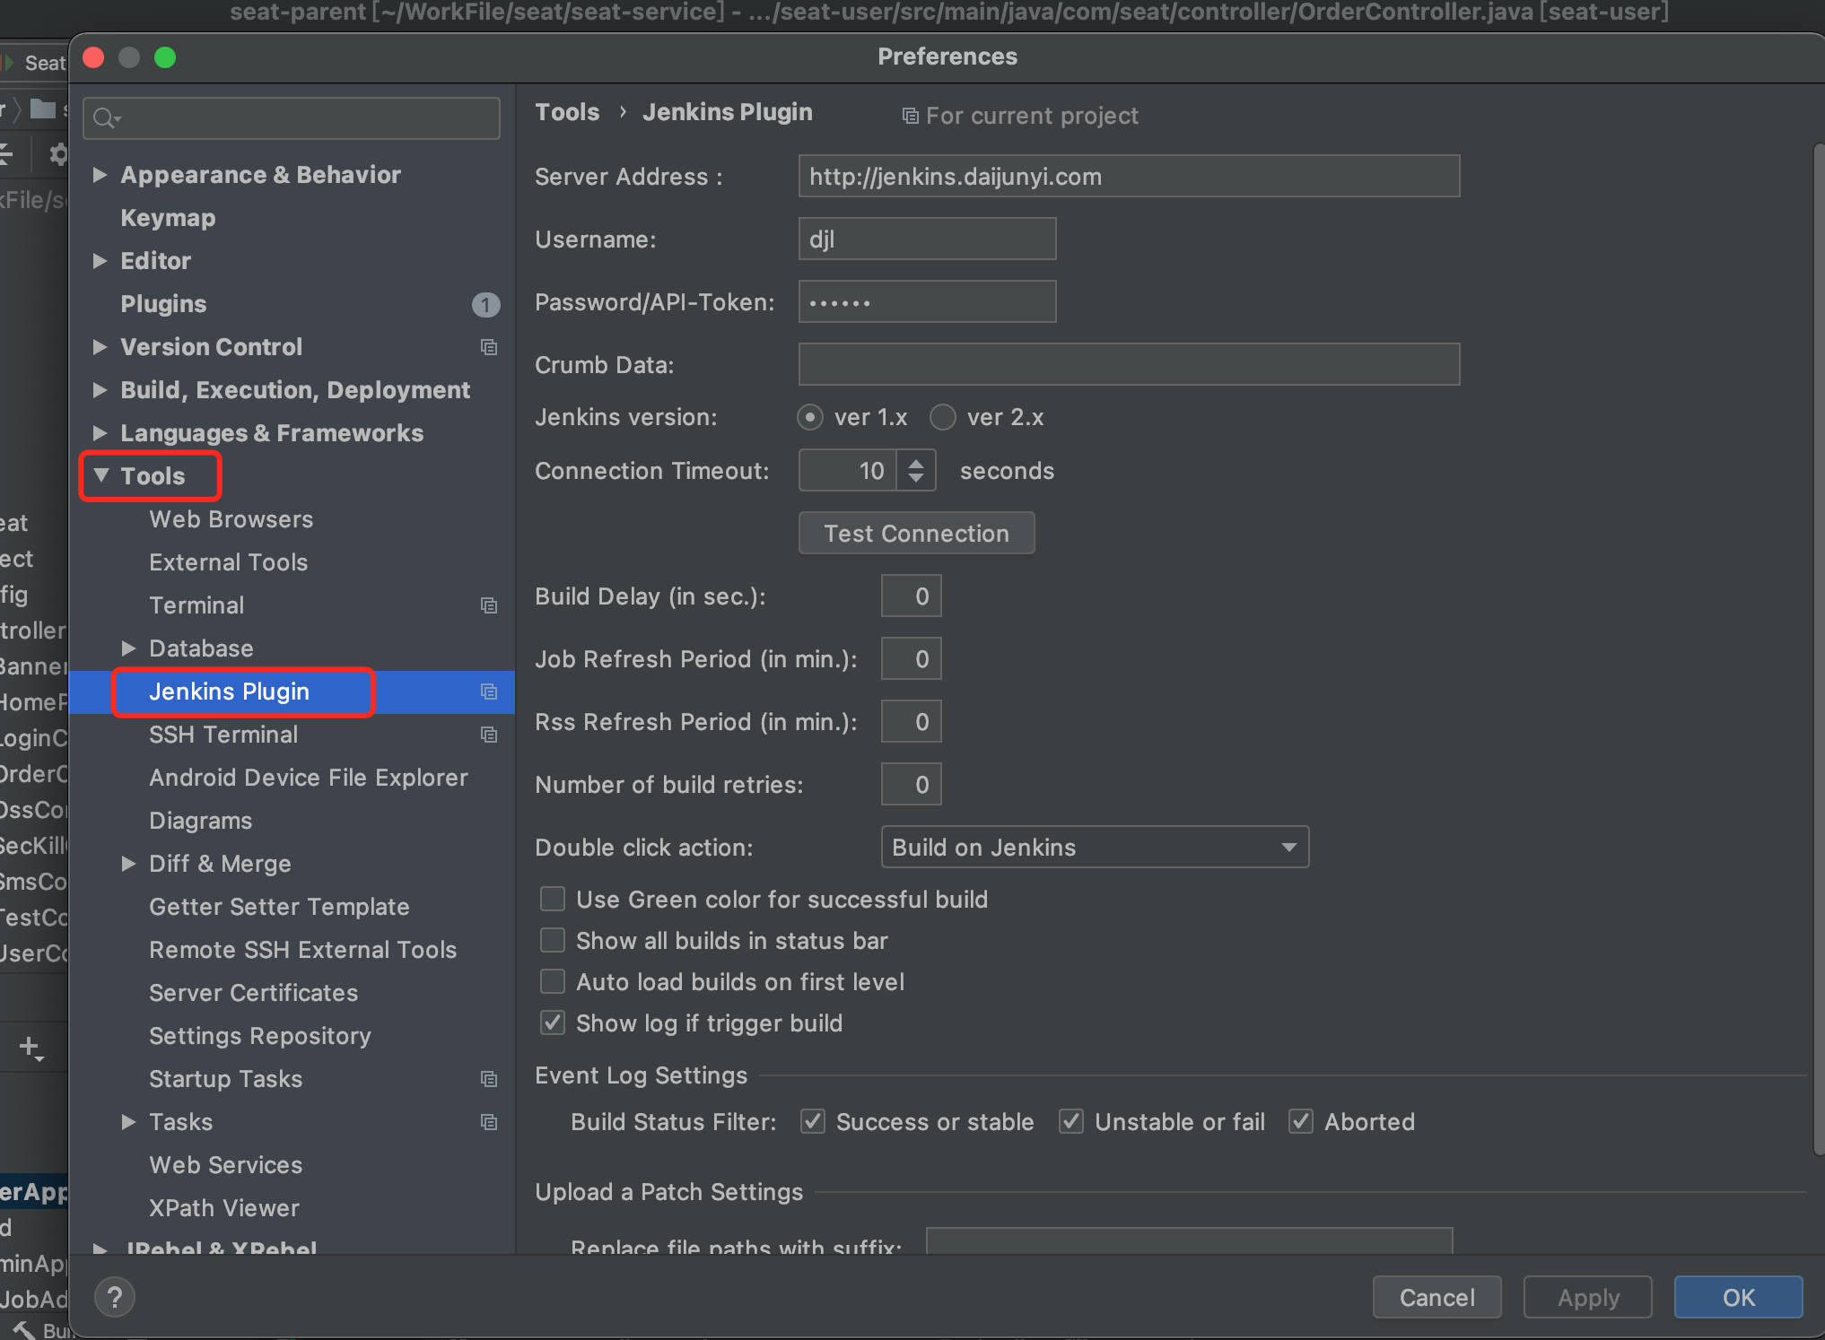1825x1340 pixels.
Task: Click project-level icon beside SSH Terminal
Action: click(x=489, y=735)
